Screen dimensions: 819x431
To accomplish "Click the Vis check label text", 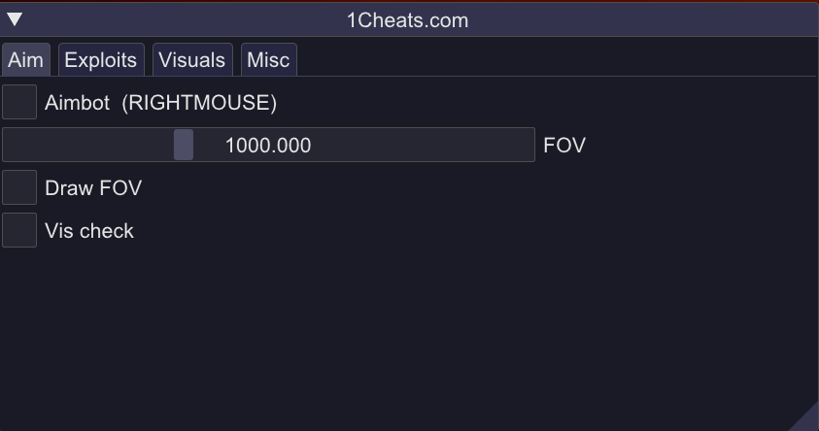I will [89, 231].
